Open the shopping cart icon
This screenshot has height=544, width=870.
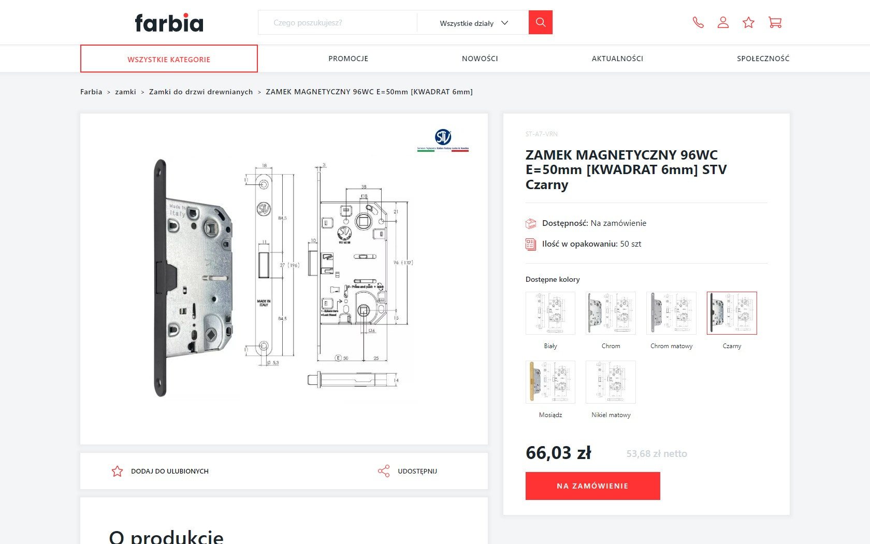click(x=775, y=22)
